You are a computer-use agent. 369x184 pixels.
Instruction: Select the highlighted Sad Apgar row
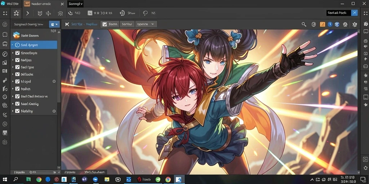[34, 45]
